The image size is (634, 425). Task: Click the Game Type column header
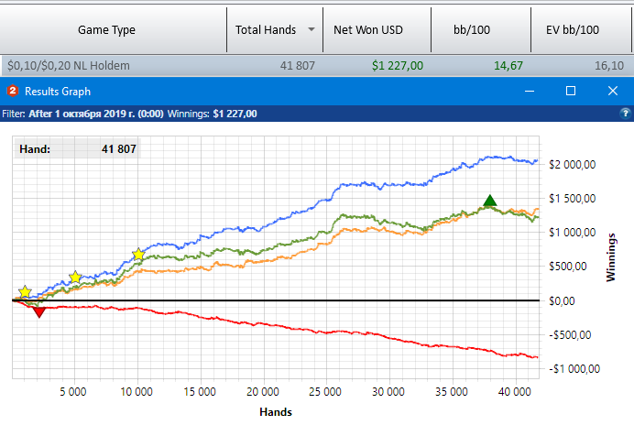coord(107,30)
